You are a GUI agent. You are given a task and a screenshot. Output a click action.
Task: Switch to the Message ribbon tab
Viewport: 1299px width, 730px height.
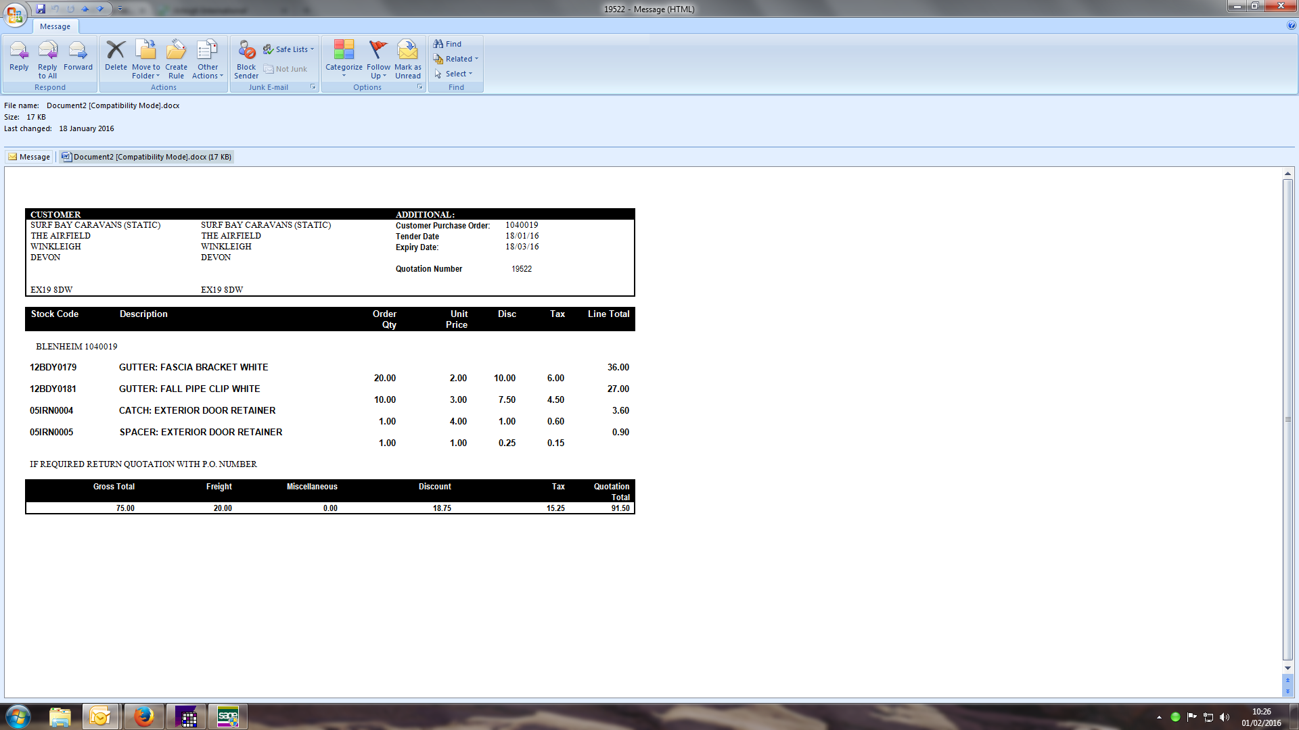55,26
